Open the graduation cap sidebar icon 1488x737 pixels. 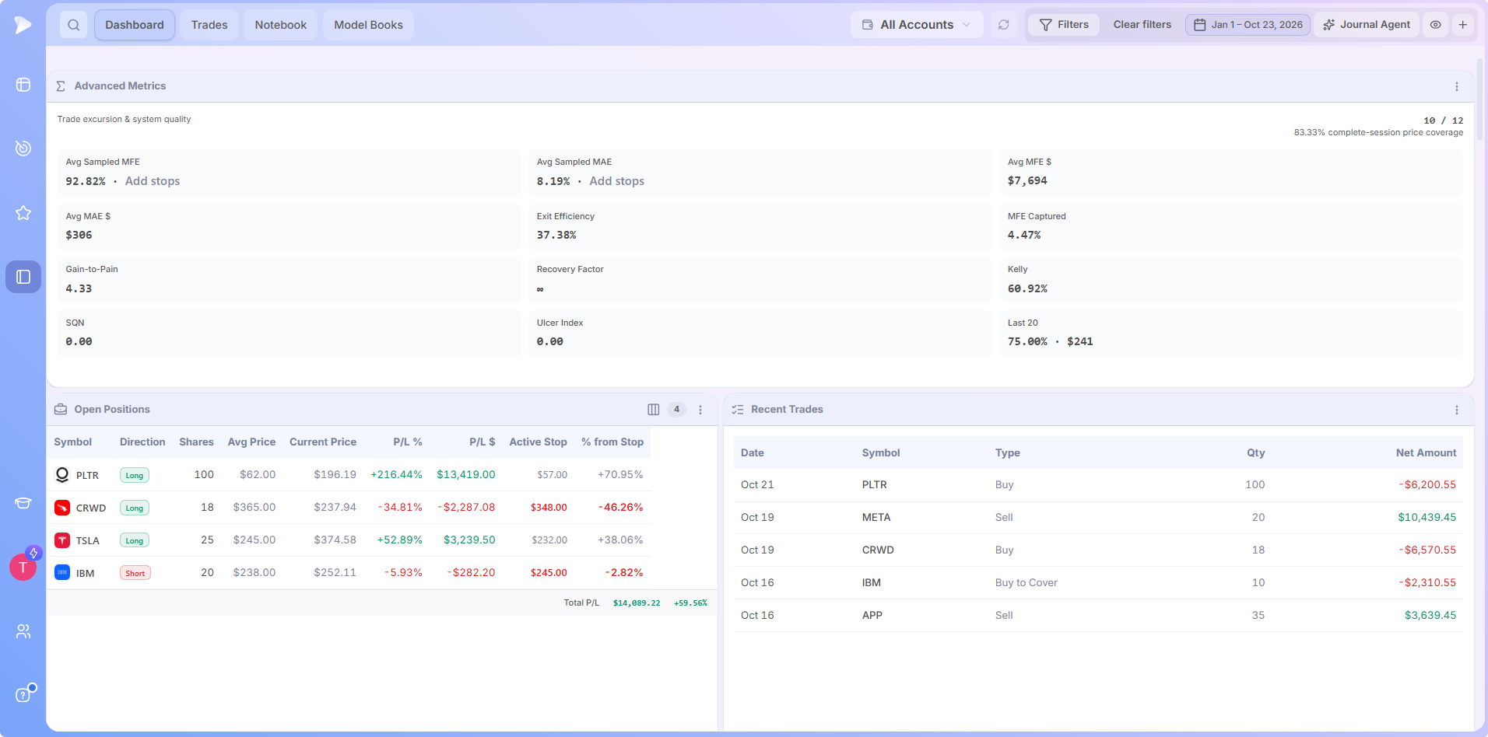[23, 503]
